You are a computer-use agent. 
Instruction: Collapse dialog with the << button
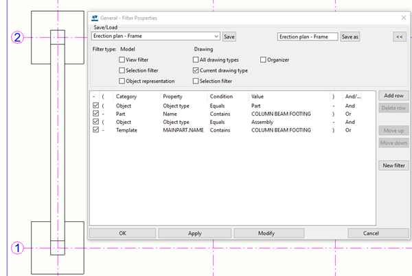(398, 36)
